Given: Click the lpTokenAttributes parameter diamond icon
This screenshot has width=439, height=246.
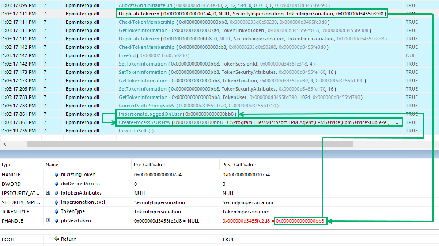Looking at the screenshot, I should pyautogui.click(x=57, y=193).
